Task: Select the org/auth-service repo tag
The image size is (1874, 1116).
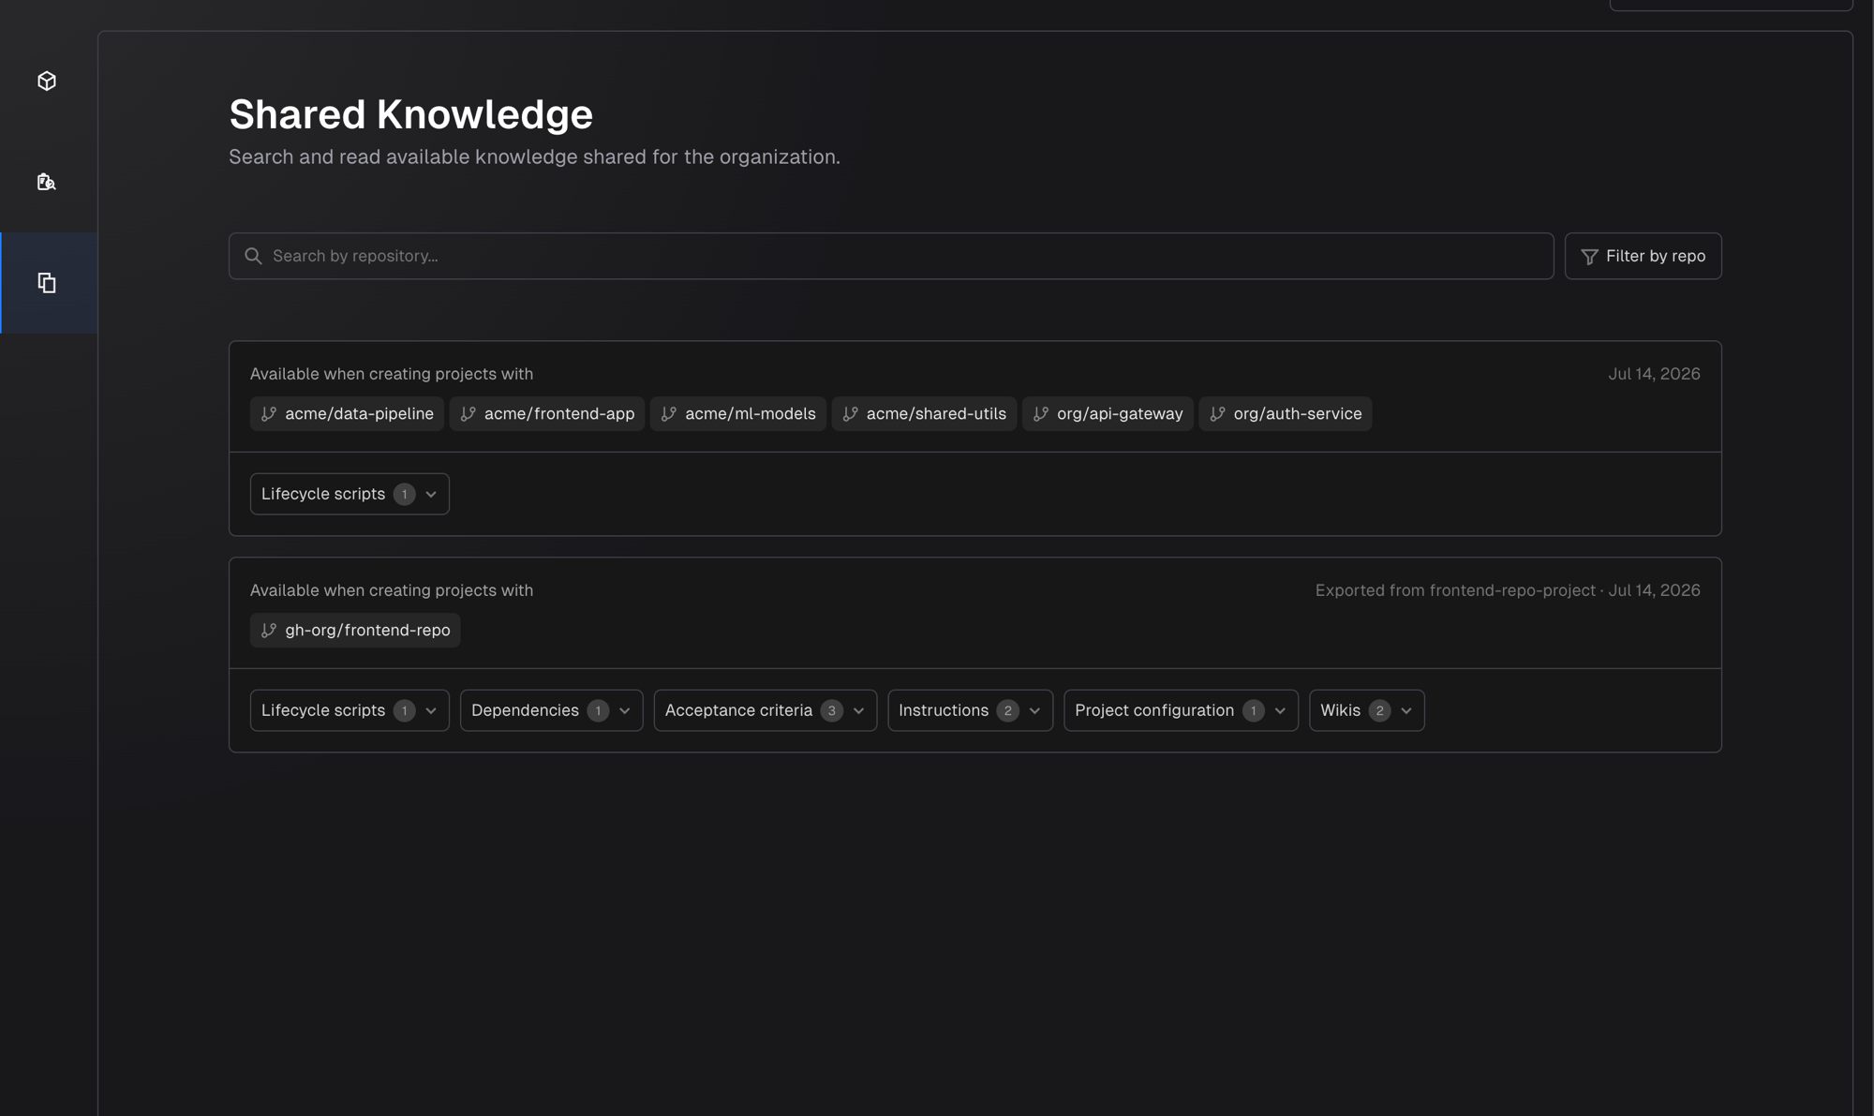Action: [1286, 414]
